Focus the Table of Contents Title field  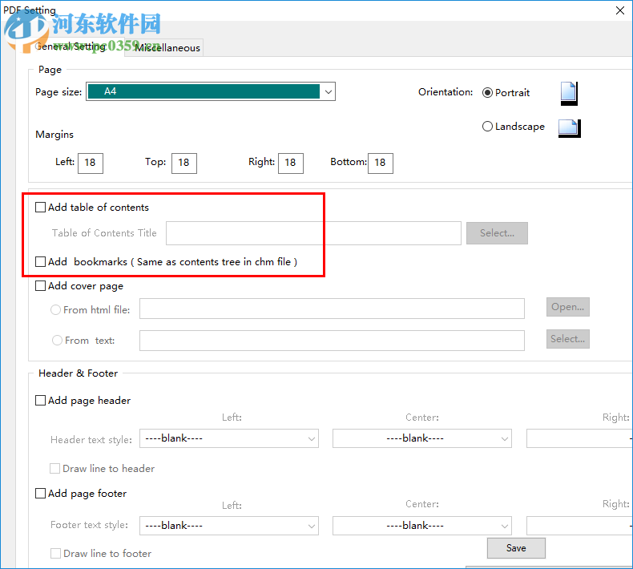click(313, 233)
